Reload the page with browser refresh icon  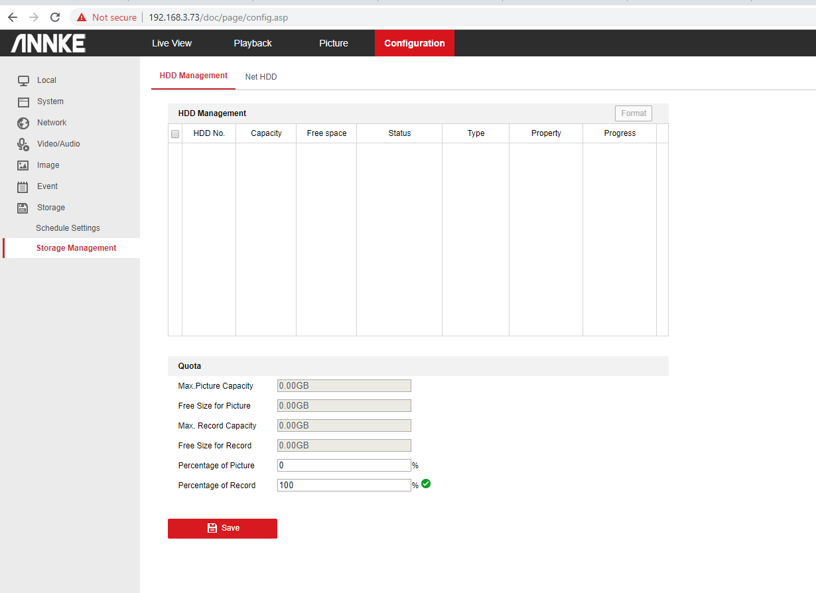point(55,17)
